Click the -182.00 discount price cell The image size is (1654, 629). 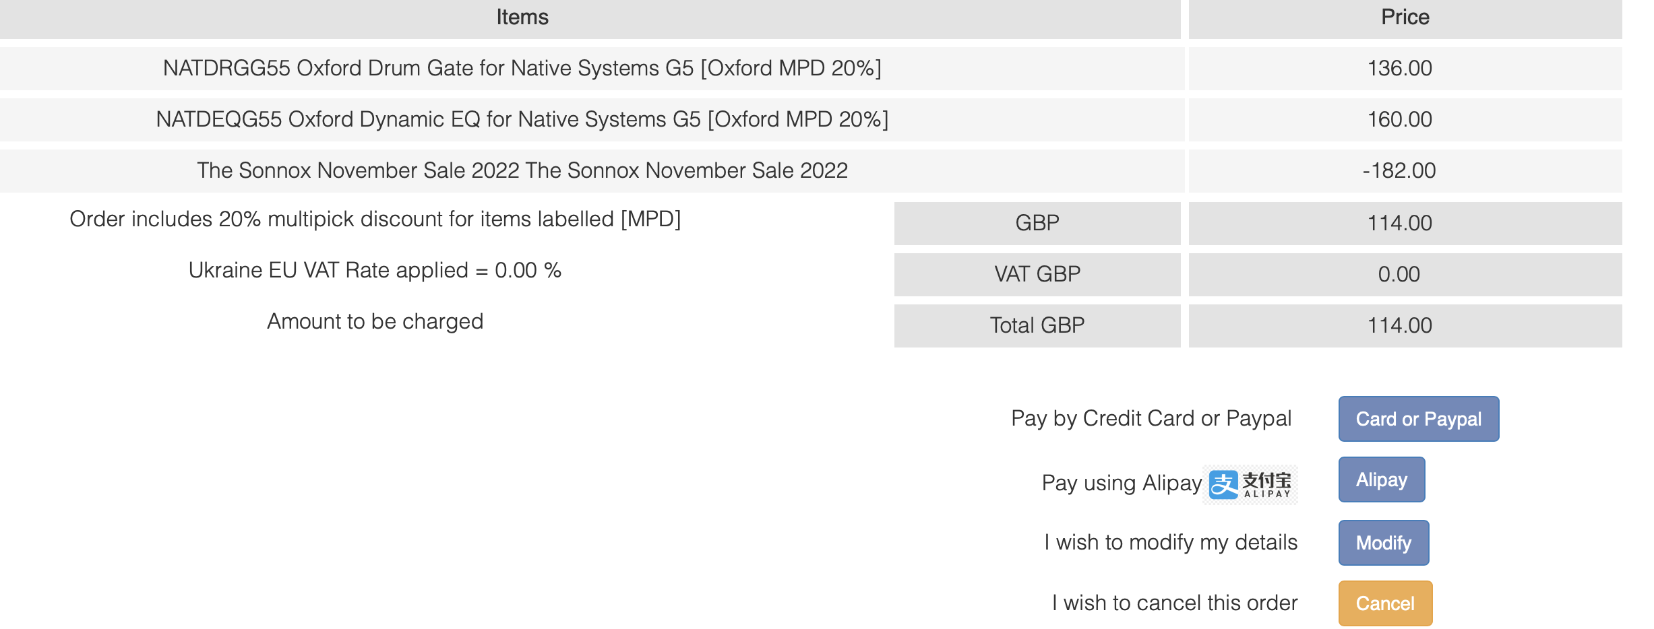1399,171
